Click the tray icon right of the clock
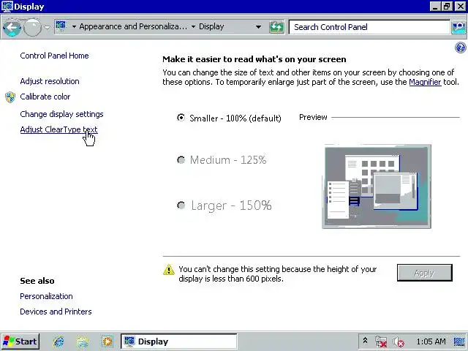Viewport: 468px width, 351px height. click(459, 341)
